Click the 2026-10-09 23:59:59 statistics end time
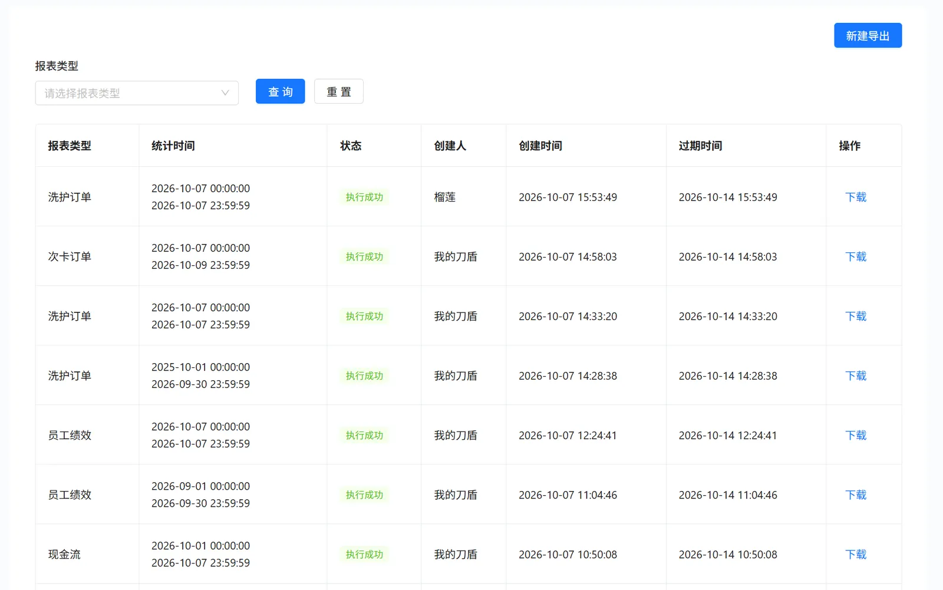This screenshot has height=590, width=943. pyautogui.click(x=200, y=265)
